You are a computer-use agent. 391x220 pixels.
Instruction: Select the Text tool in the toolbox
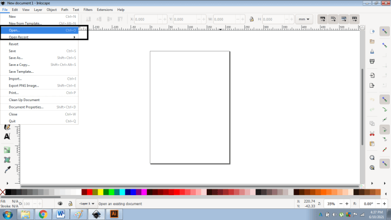coord(7,136)
